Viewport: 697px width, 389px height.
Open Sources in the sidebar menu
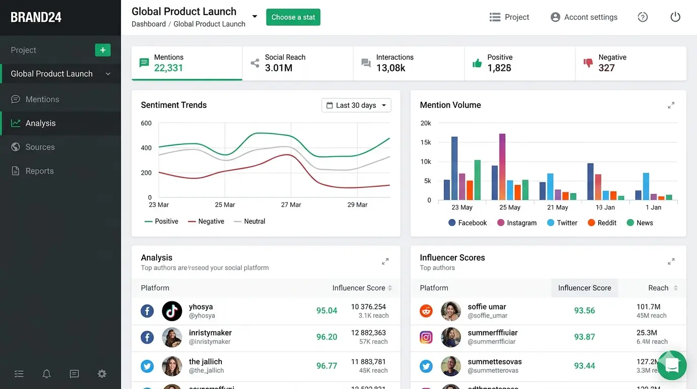pyautogui.click(x=40, y=147)
